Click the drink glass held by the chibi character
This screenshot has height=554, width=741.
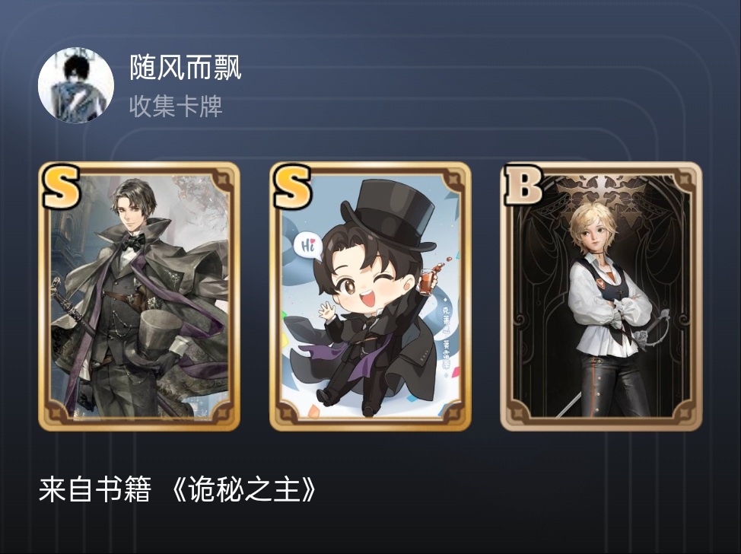pyautogui.click(x=428, y=281)
